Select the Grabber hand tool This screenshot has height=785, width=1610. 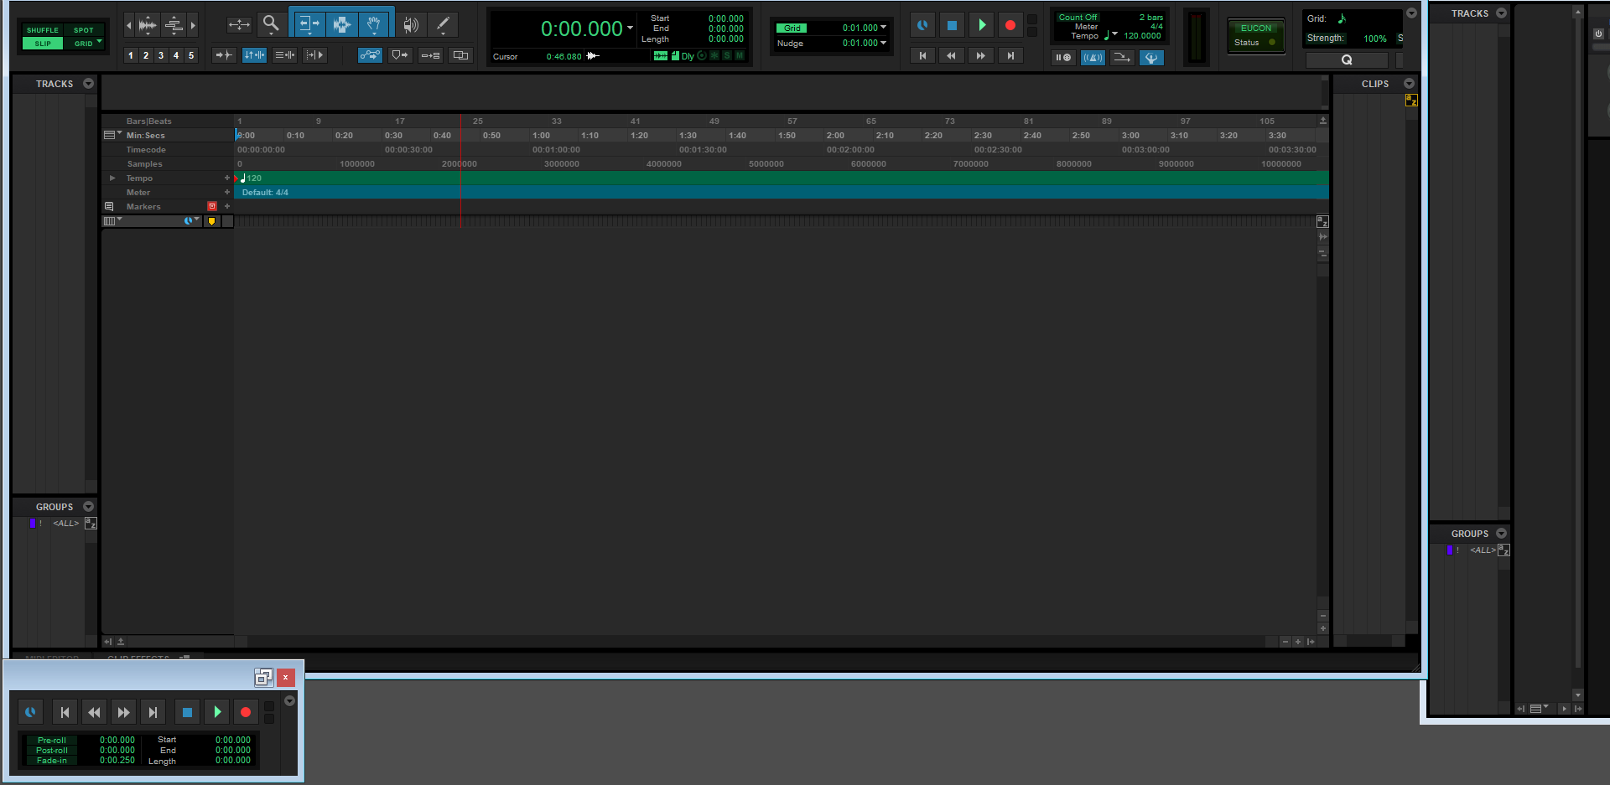point(374,24)
